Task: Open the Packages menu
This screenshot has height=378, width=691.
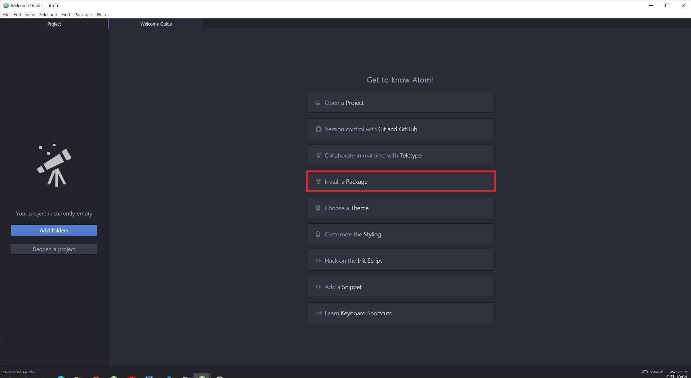Action: point(83,15)
